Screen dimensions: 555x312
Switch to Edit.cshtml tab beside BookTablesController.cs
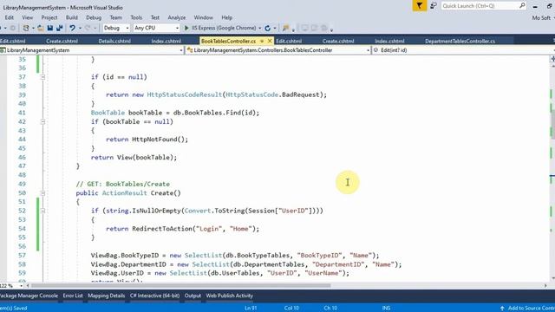pyautogui.click(x=289, y=41)
